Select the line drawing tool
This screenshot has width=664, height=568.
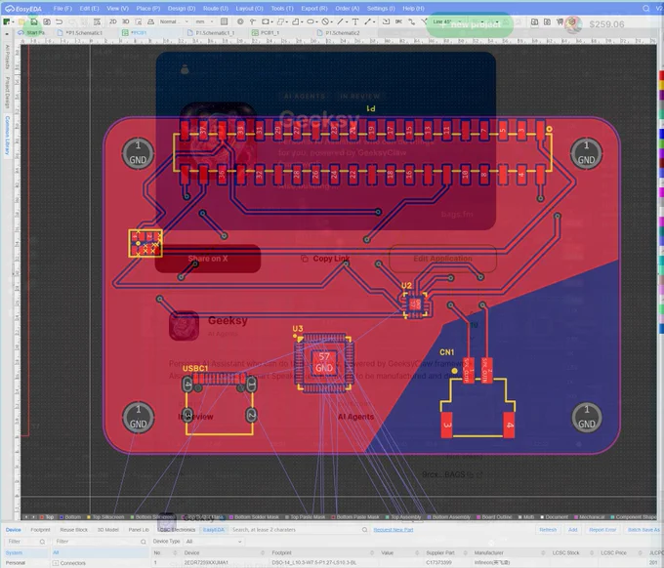[x=340, y=21]
